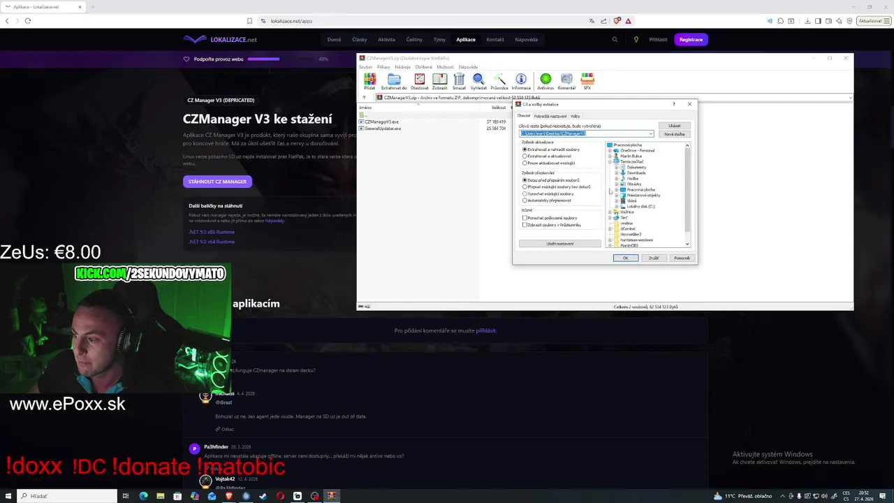Open Microsoft Edge from the taskbar
The width and height of the screenshot is (894, 503).
click(143, 496)
